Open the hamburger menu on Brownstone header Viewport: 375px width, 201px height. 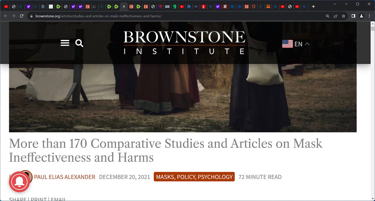65,43
